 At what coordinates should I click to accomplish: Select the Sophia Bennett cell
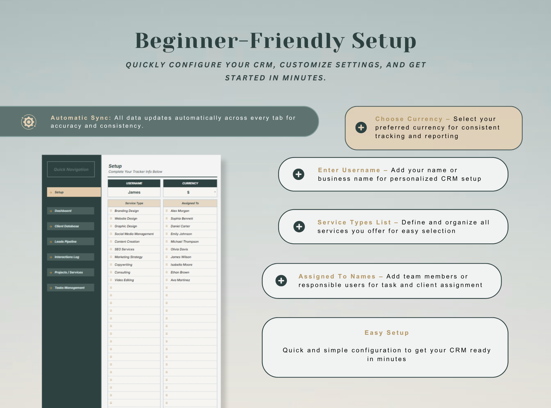190,218
